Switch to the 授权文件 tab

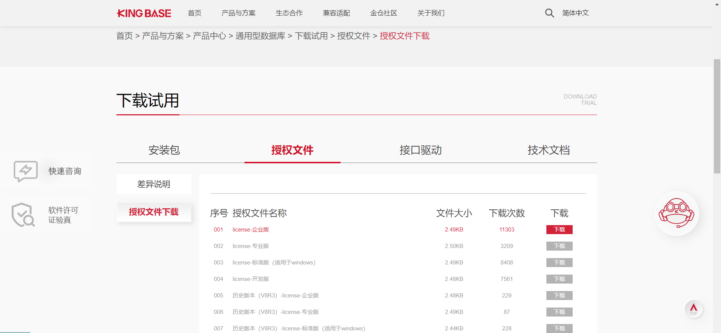[293, 150]
